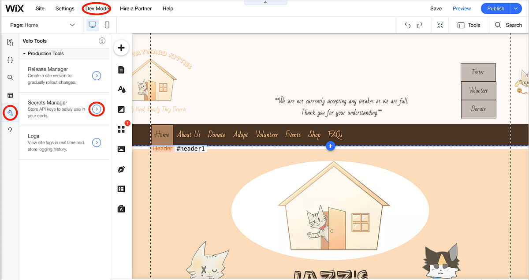Toggle zoom out and reorder mode

tap(440, 25)
